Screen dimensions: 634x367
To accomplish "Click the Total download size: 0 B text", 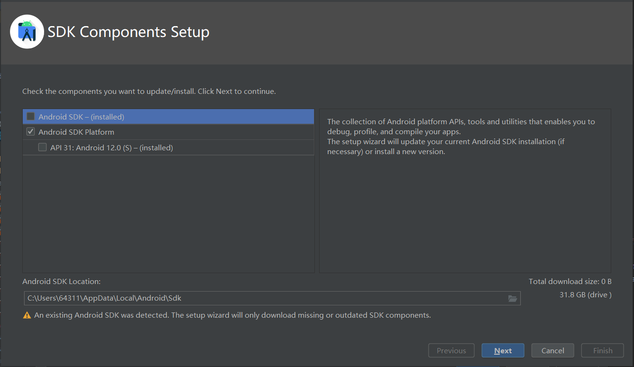I will pos(570,282).
